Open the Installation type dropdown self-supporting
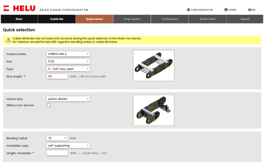 (68, 146)
